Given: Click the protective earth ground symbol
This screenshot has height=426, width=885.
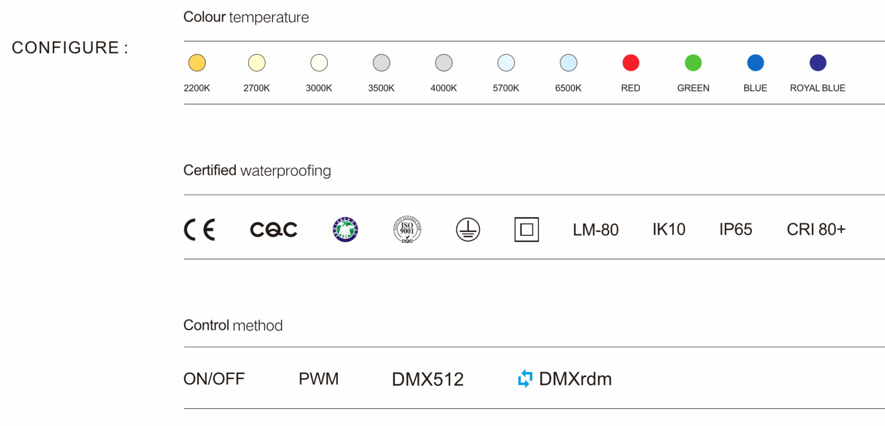Looking at the screenshot, I should (468, 230).
